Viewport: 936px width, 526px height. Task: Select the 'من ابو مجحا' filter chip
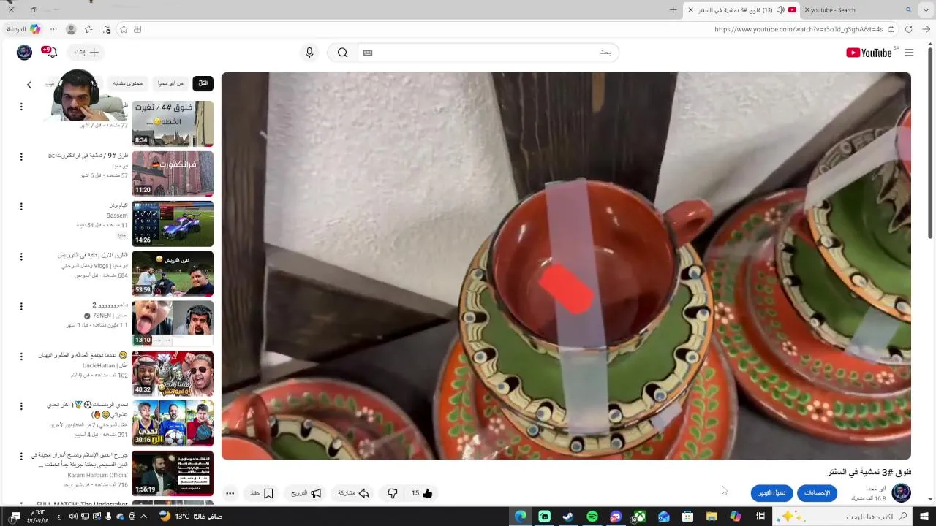tap(171, 83)
